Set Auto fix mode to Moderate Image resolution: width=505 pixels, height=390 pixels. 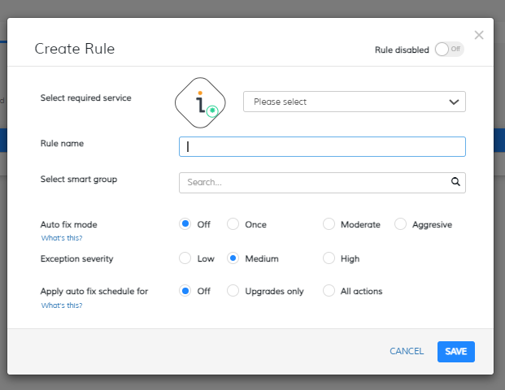tap(329, 224)
